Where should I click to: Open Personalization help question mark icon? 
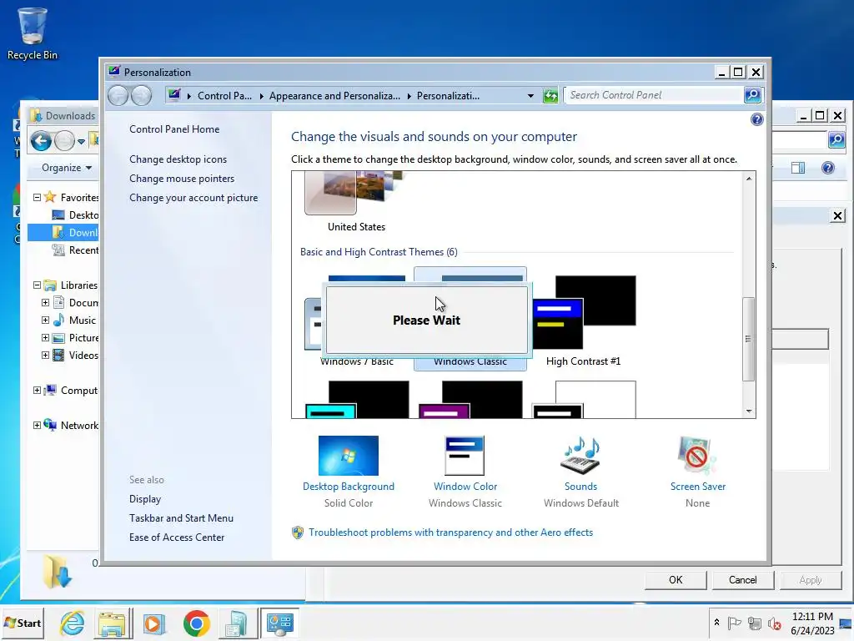756,119
